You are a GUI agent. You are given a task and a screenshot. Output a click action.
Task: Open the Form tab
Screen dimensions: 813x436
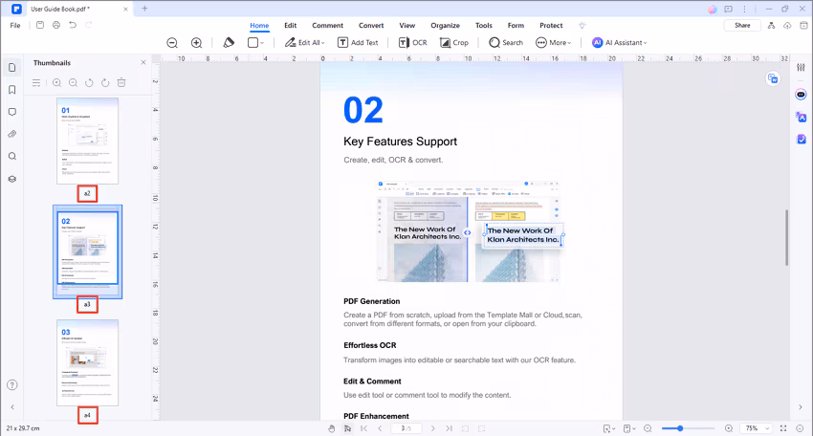(x=516, y=26)
